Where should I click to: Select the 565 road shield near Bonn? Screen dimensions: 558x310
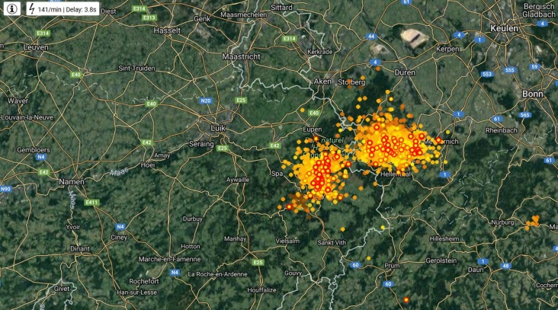[524, 115]
